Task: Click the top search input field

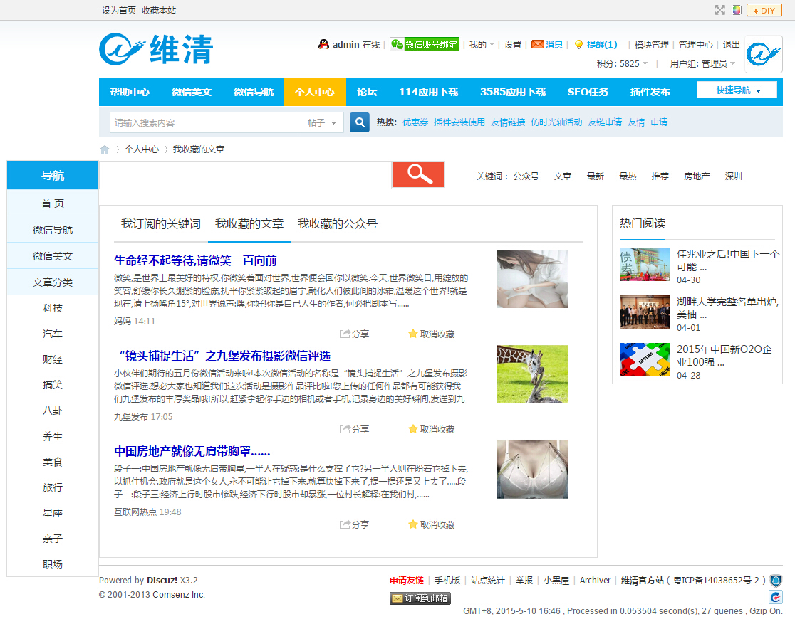Action: click(x=205, y=122)
